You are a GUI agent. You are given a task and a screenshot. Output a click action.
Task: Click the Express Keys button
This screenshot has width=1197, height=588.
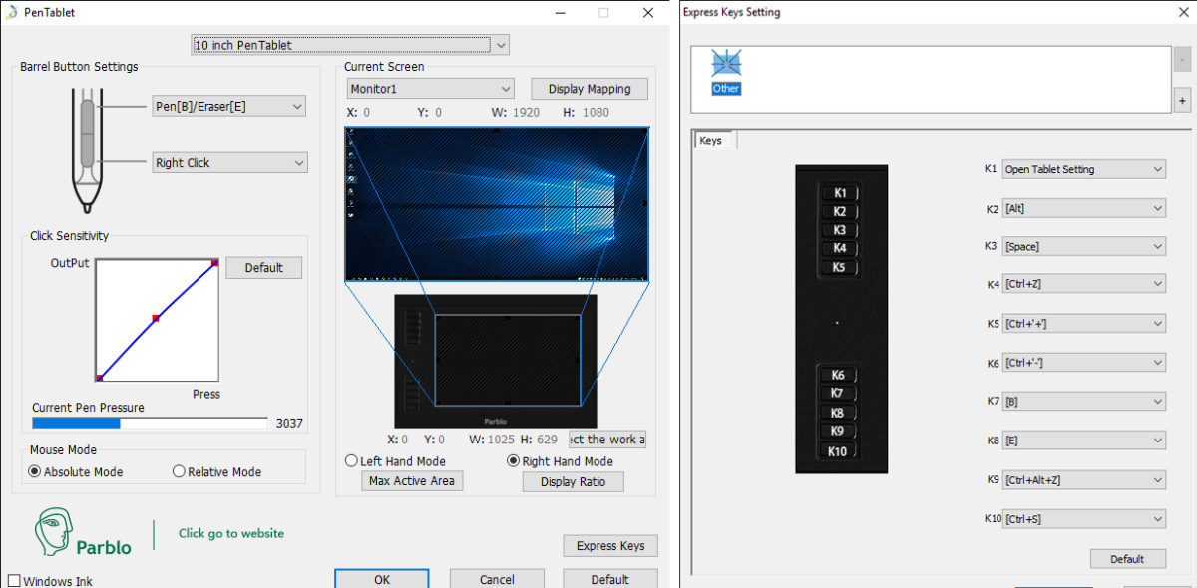[610, 546]
